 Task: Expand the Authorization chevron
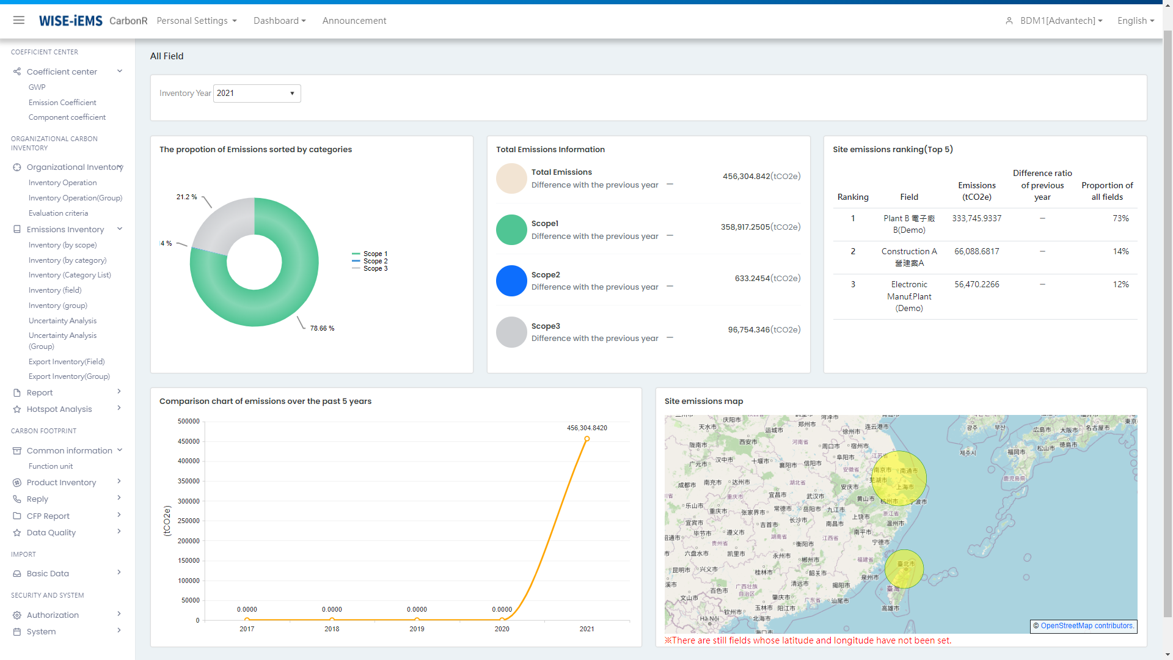[119, 614]
